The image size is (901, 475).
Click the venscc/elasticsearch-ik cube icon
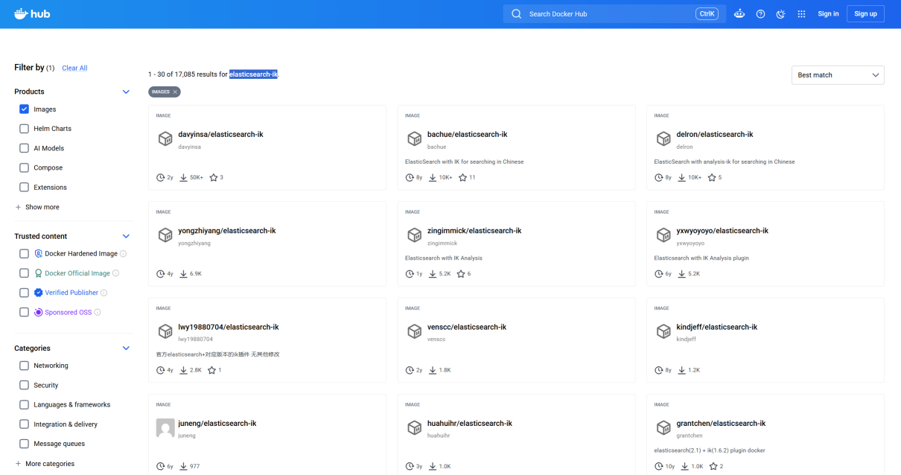(415, 331)
